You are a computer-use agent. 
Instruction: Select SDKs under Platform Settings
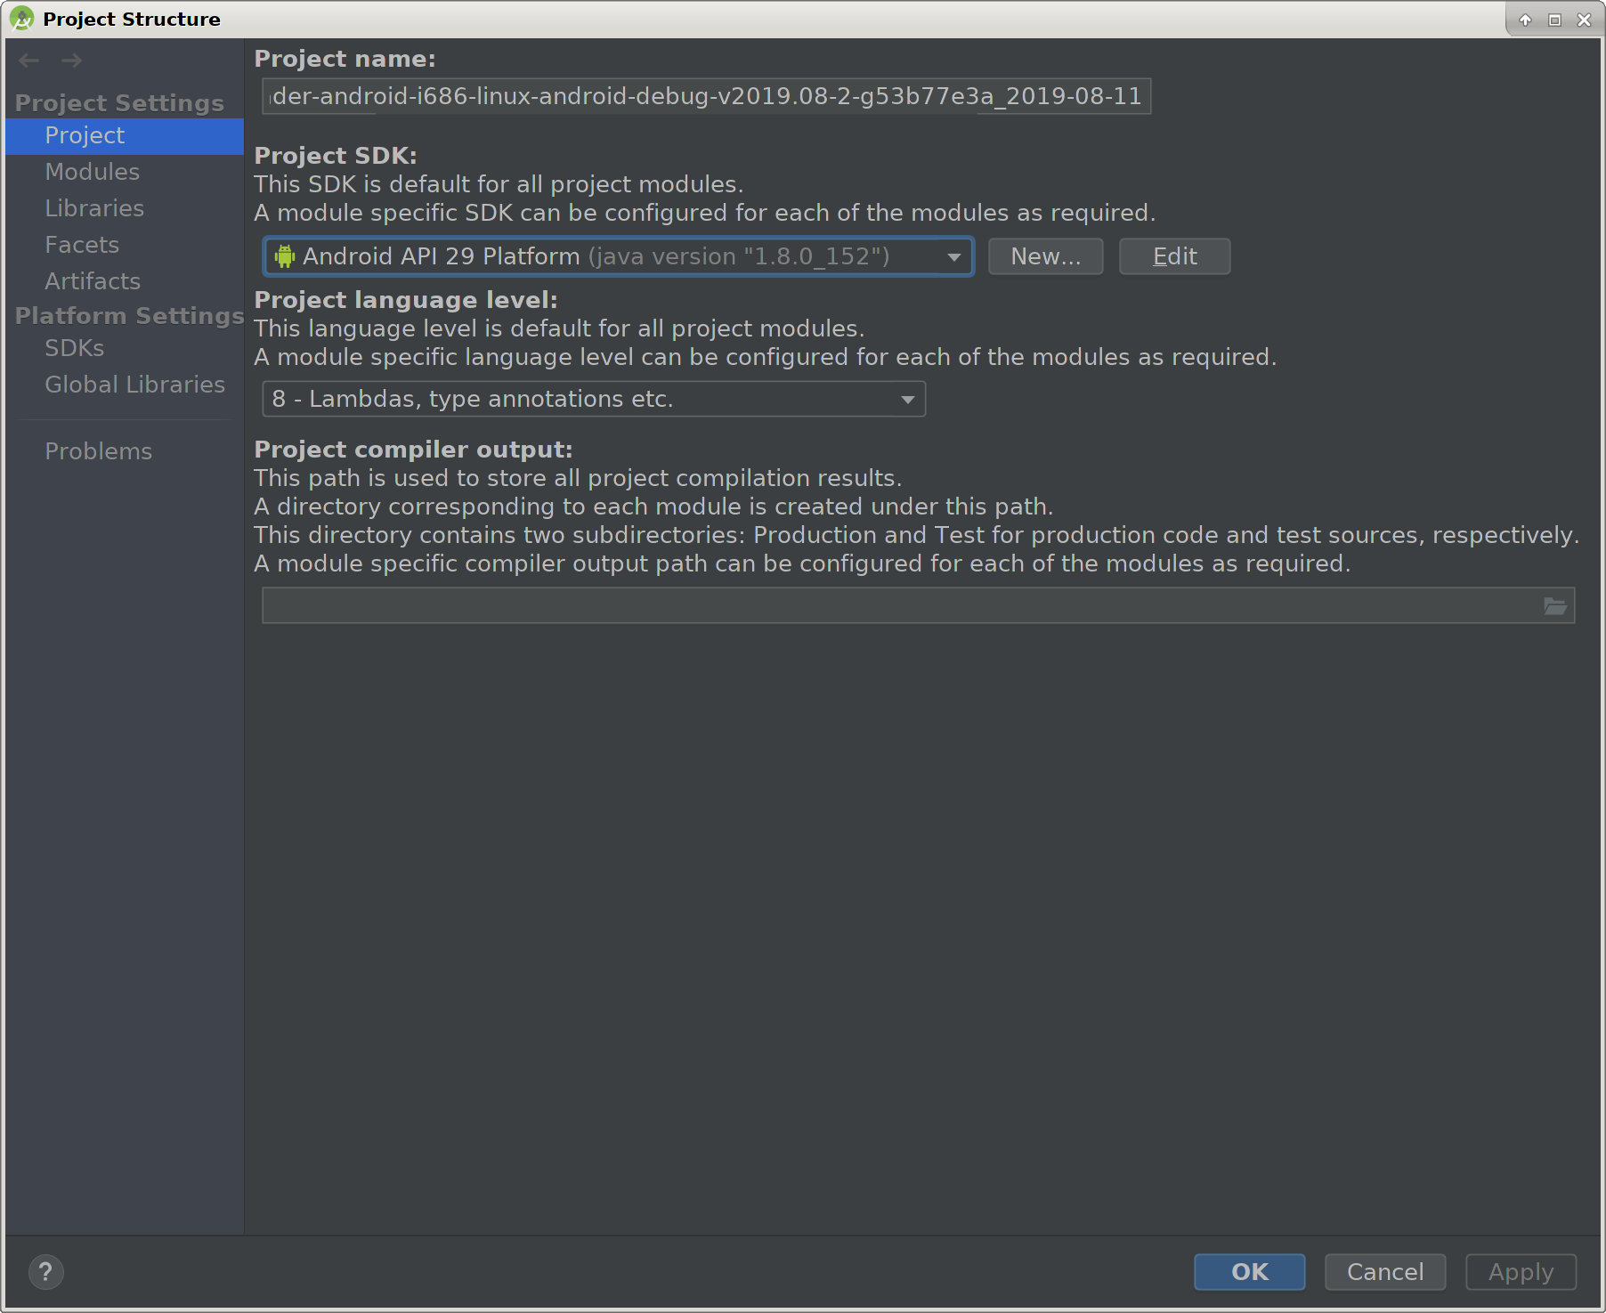click(74, 347)
